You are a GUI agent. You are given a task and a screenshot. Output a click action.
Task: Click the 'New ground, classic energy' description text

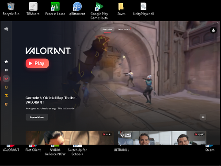pyautogui.click(x=50, y=108)
